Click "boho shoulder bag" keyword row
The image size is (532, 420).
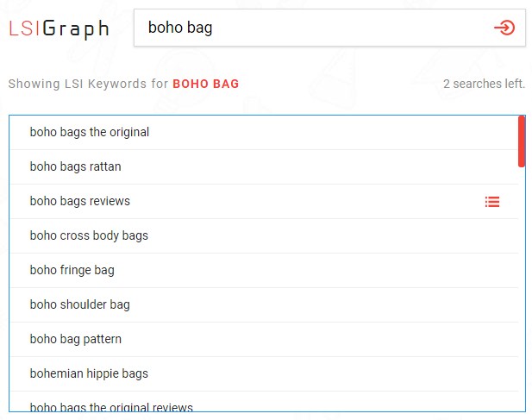coord(79,304)
